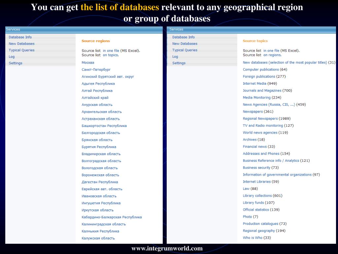Open the Санкт-Петербург region link
Screen dimensions: 338x254
(x=96, y=69)
